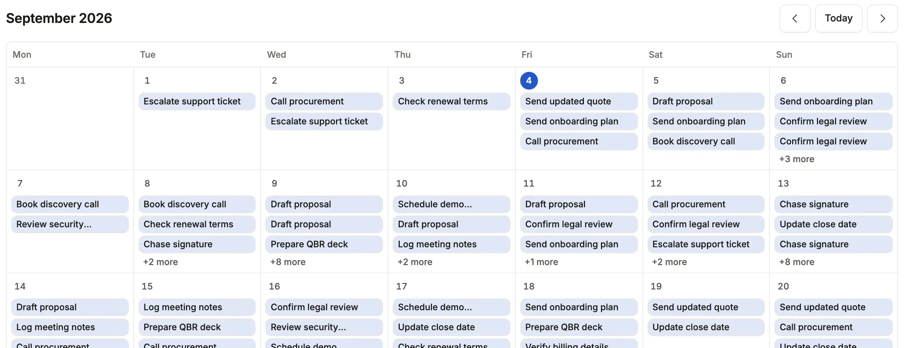Open 'Draft proposal' on September 5
Viewport: 904px width, 348px height.
tap(706, 101)
